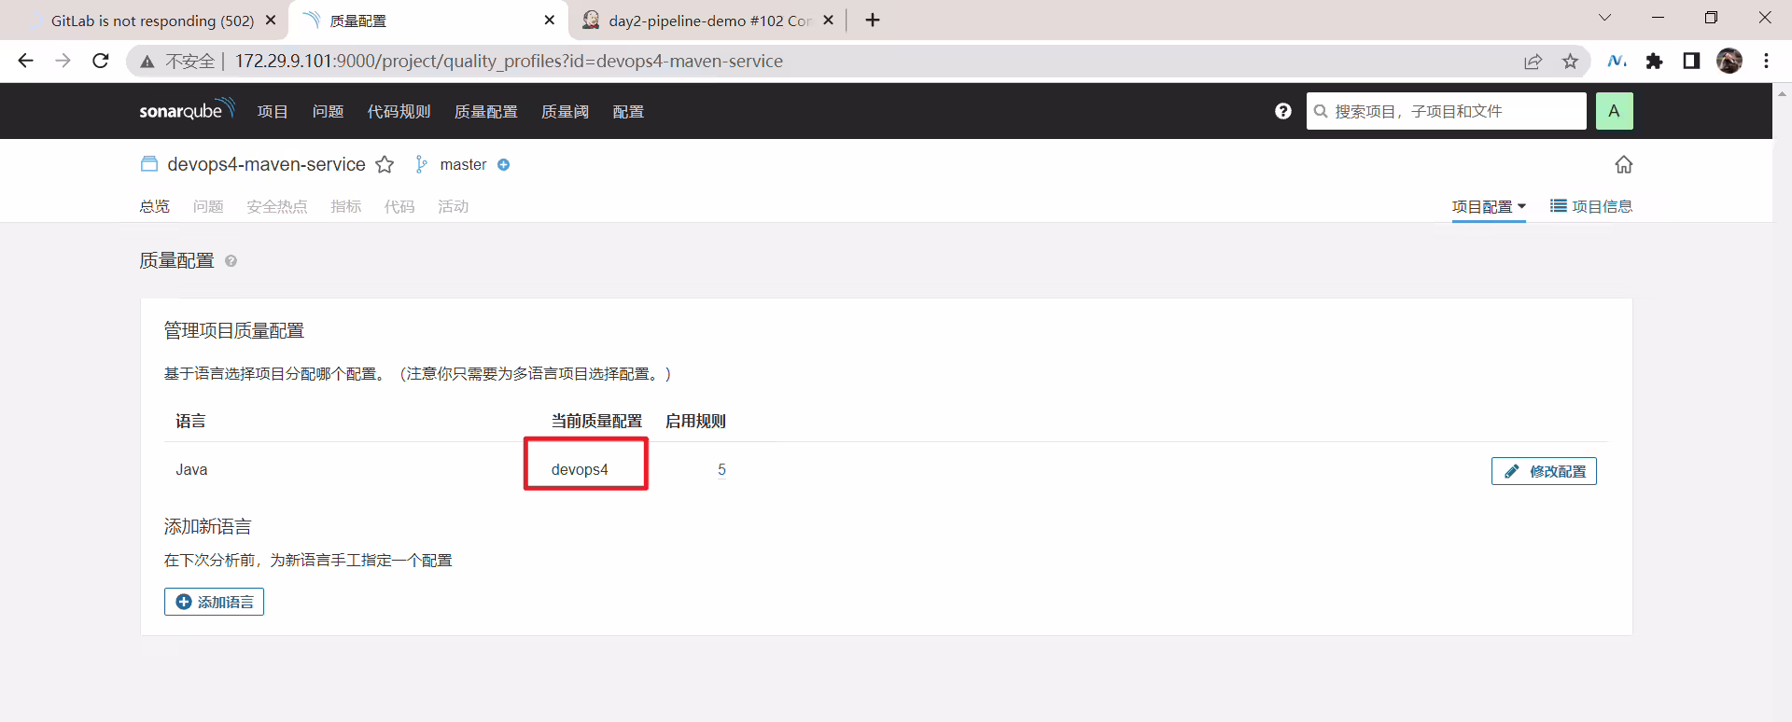The width and height of the screenshot is (1792, 722).
Task: Open the user avatar A menu
Action: [x=1614, y=111]
